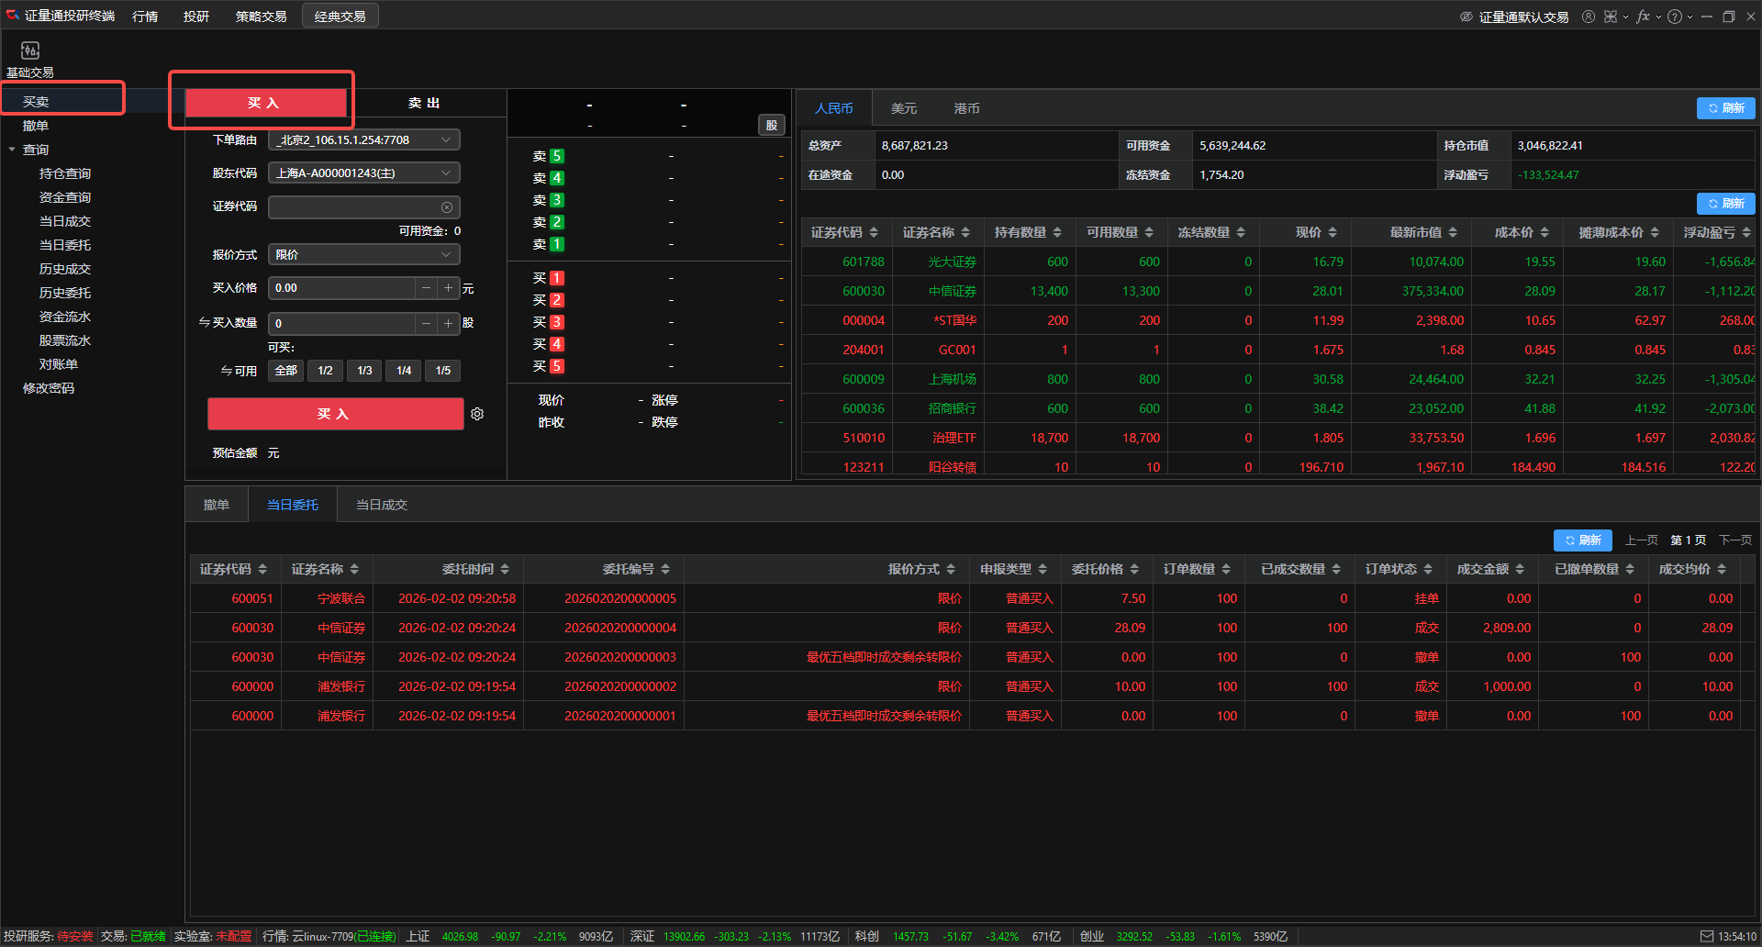Click the 基础交易 icon in the sidebar
The height and width of the screenshot is (947, 1762).
coord(29,51)
